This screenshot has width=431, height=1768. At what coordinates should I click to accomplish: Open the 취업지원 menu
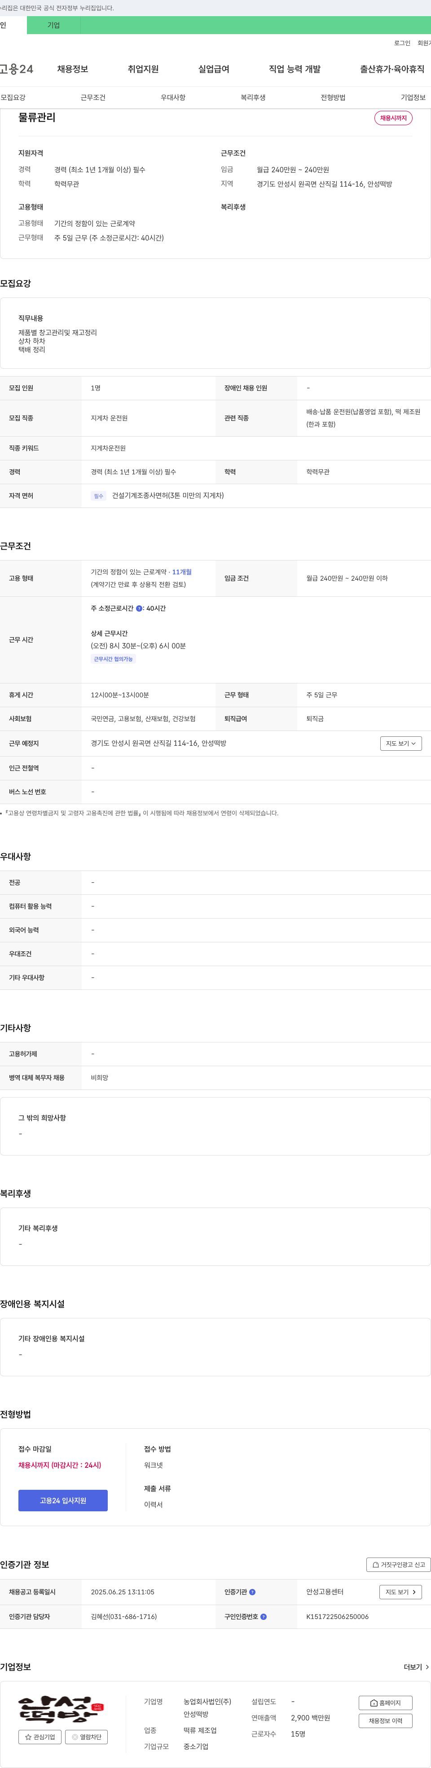coord(143,69)
